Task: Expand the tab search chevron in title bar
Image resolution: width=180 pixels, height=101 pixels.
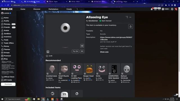Action: click(165, 1)
